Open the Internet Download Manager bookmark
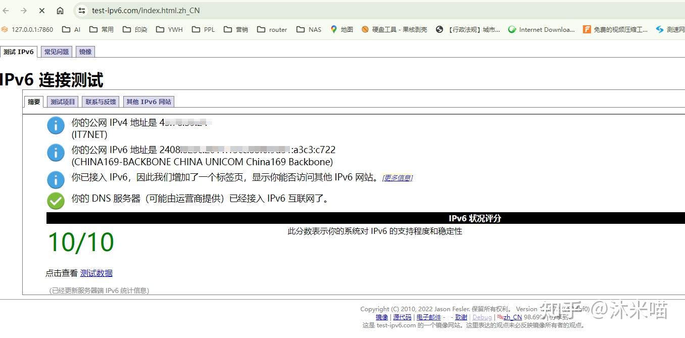 click(x=541, y=29)
